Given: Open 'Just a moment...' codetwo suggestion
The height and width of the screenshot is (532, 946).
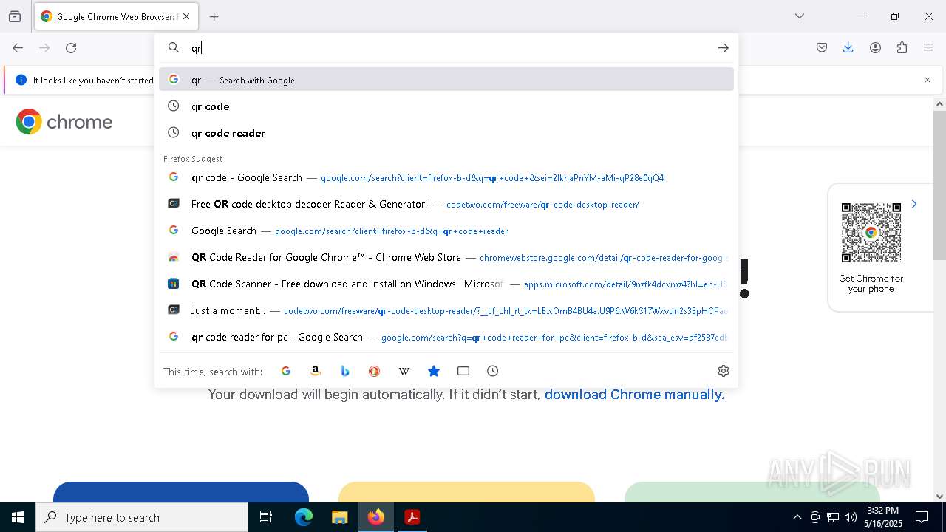Looking at the screenshot, I should [x=446, y=310].
